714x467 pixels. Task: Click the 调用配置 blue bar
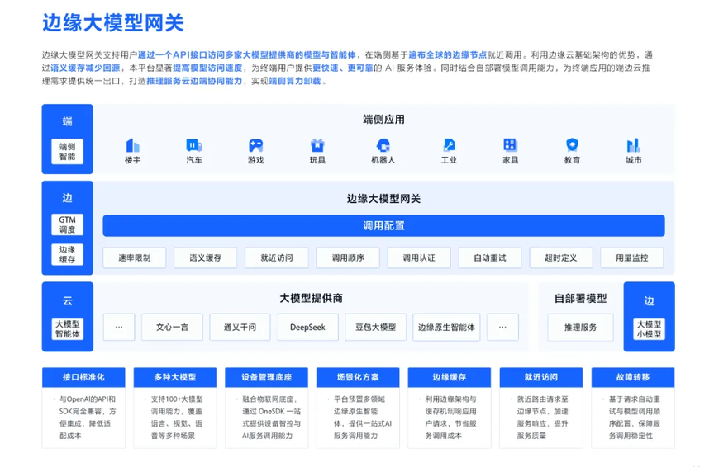pos(383,225)
